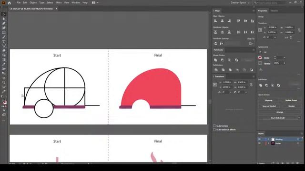This screenshot has width=305, height=171.
Task: Expand the Working layer
Action: tap(268, 139)
